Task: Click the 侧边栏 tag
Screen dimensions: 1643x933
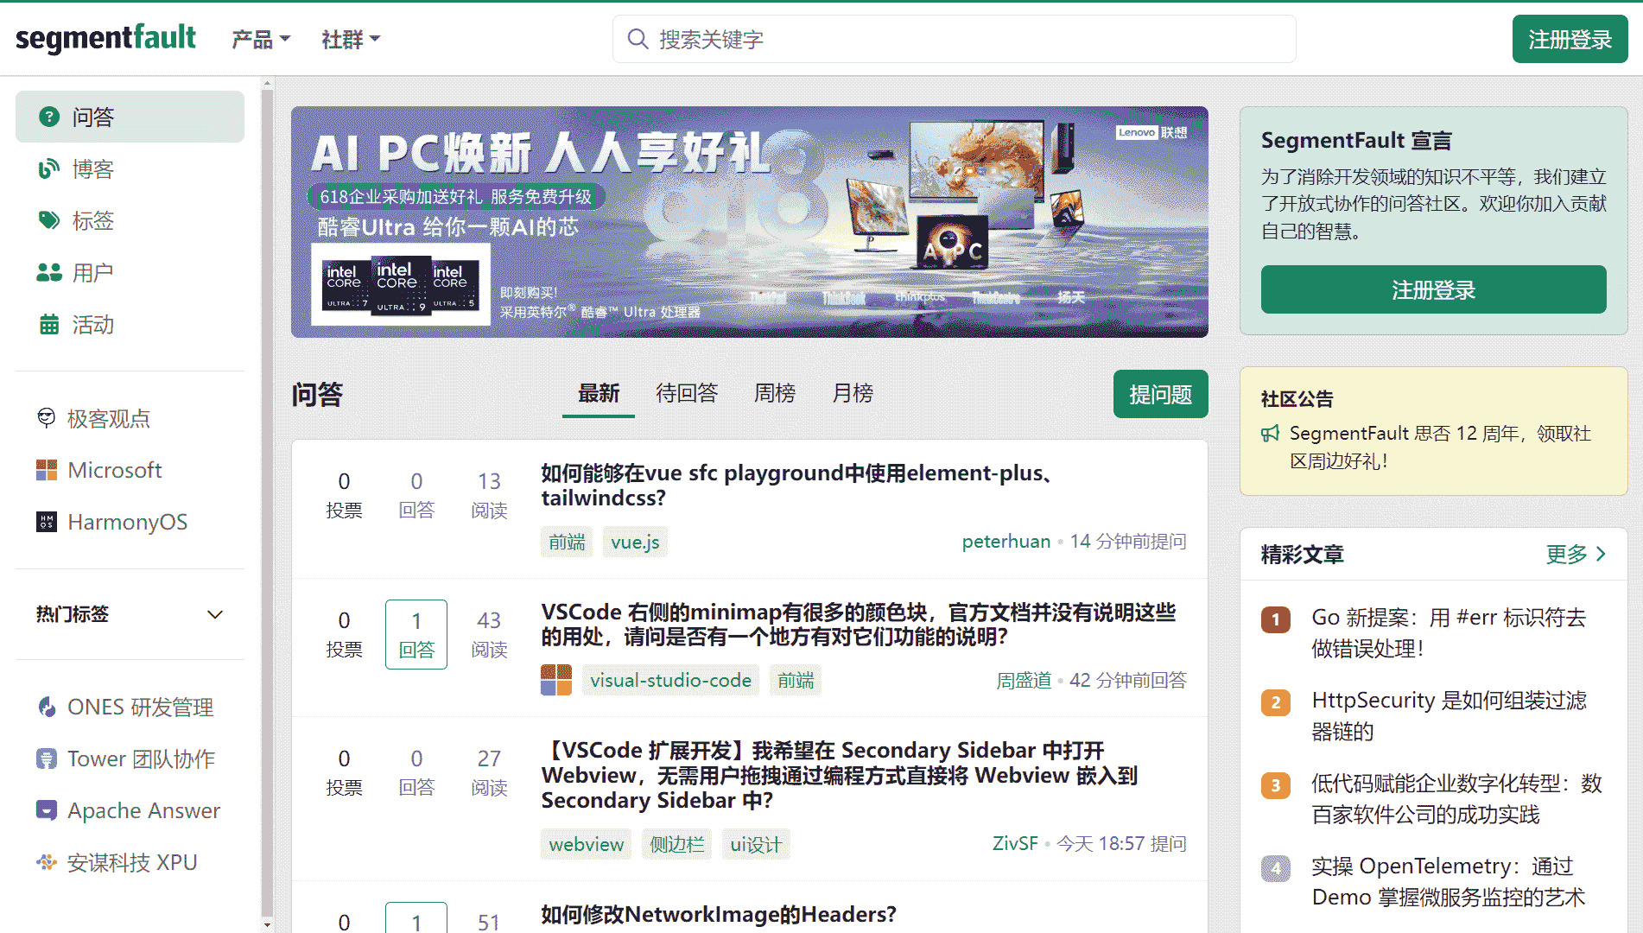Action: click(x=676, y=844)
